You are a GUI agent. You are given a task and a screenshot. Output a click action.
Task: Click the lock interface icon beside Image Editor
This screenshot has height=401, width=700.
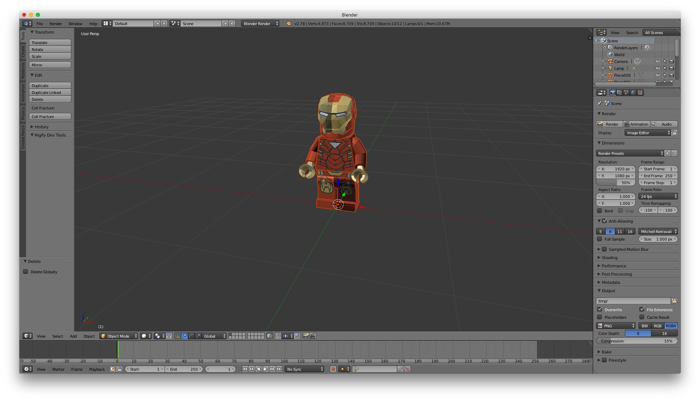[675, 133]
